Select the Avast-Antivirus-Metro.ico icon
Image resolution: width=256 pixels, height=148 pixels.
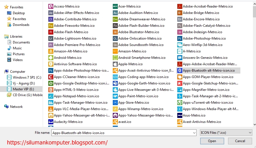point(180,122)
